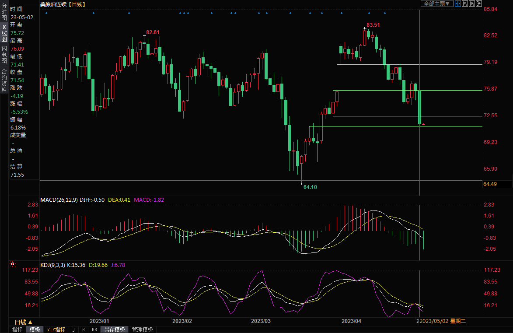Click the 管理模板 button
Screen dimensions: 513x333
(143, 329)
